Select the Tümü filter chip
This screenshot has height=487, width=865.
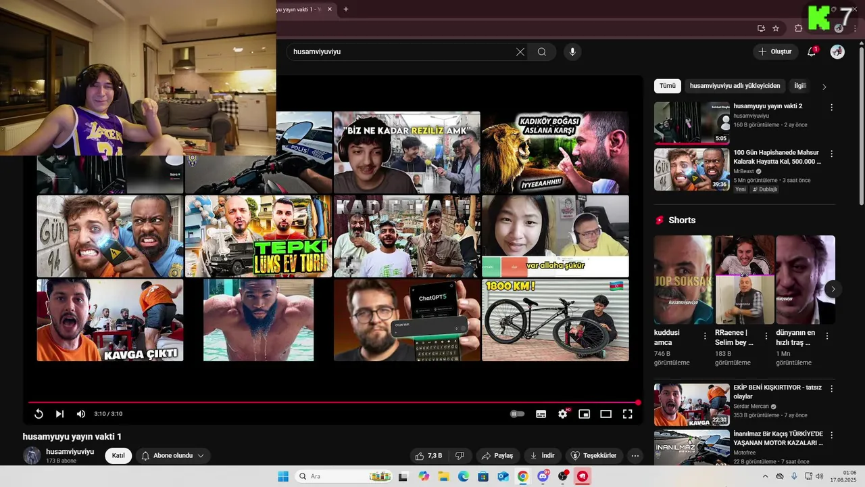click(667, 86)
